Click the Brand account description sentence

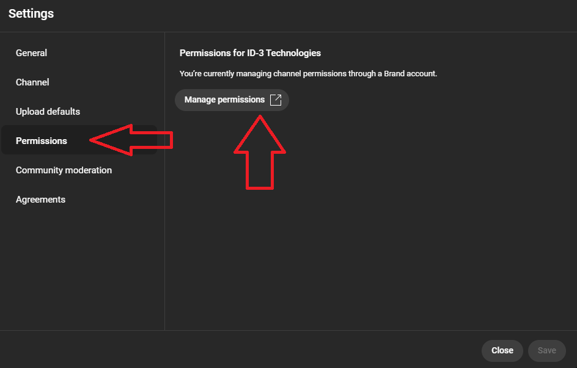point(309,74)
